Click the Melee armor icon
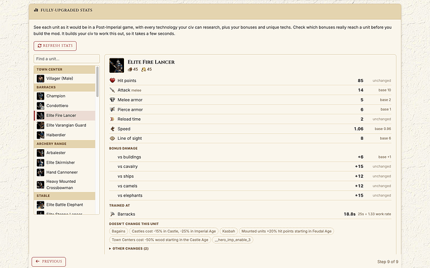Screen dimensions: 430x268 112,100
